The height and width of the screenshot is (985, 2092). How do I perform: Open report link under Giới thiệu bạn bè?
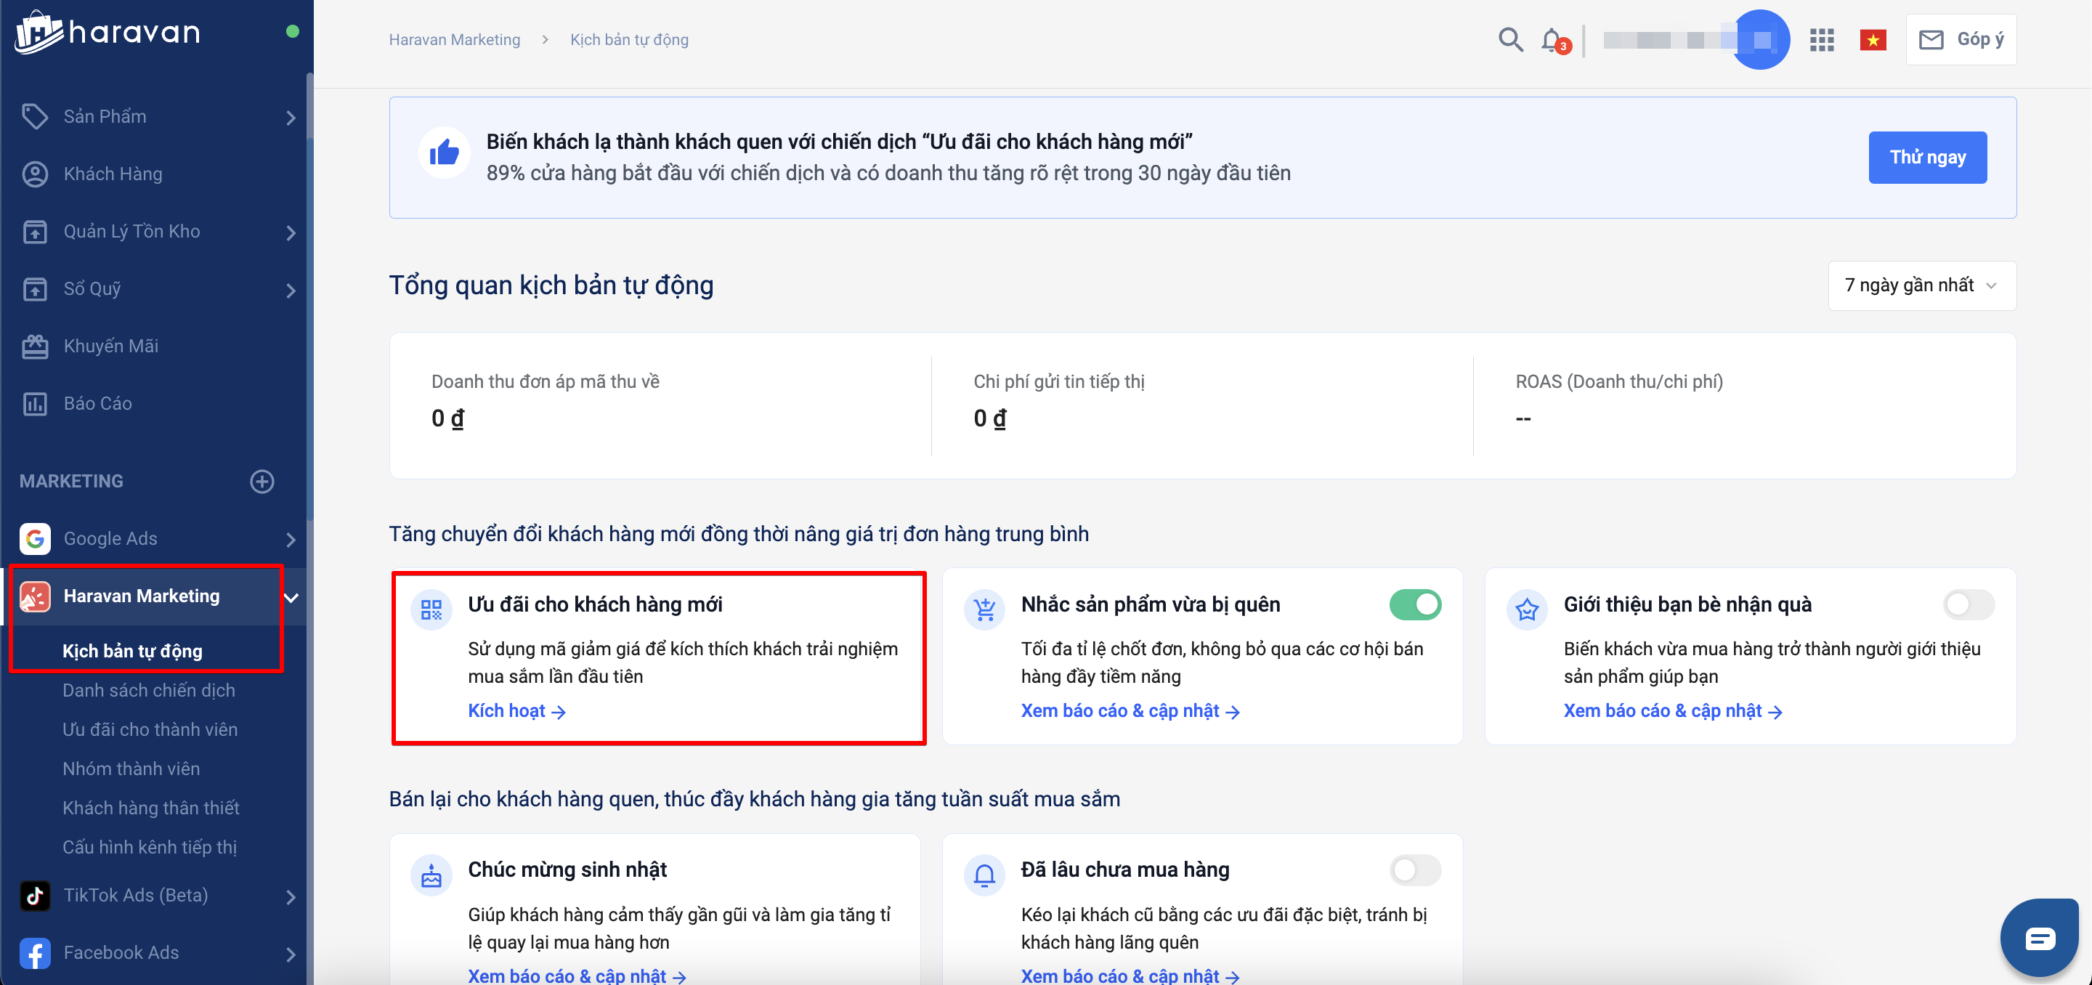click(1672, 711)
